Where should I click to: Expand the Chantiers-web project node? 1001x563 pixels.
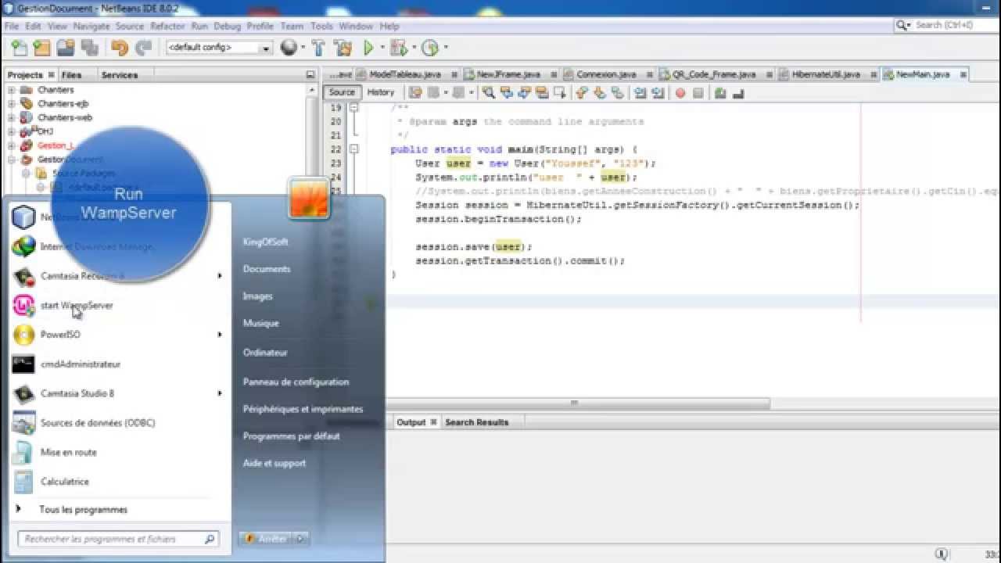[x=12, y=118]
